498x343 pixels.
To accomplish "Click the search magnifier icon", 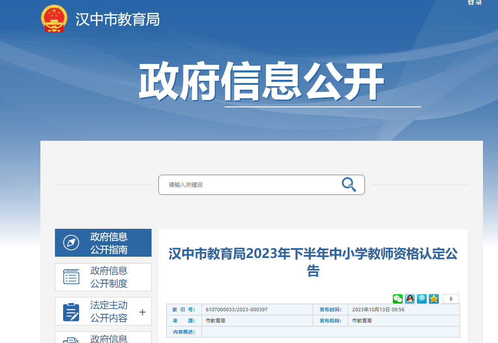I will point(349,185).
